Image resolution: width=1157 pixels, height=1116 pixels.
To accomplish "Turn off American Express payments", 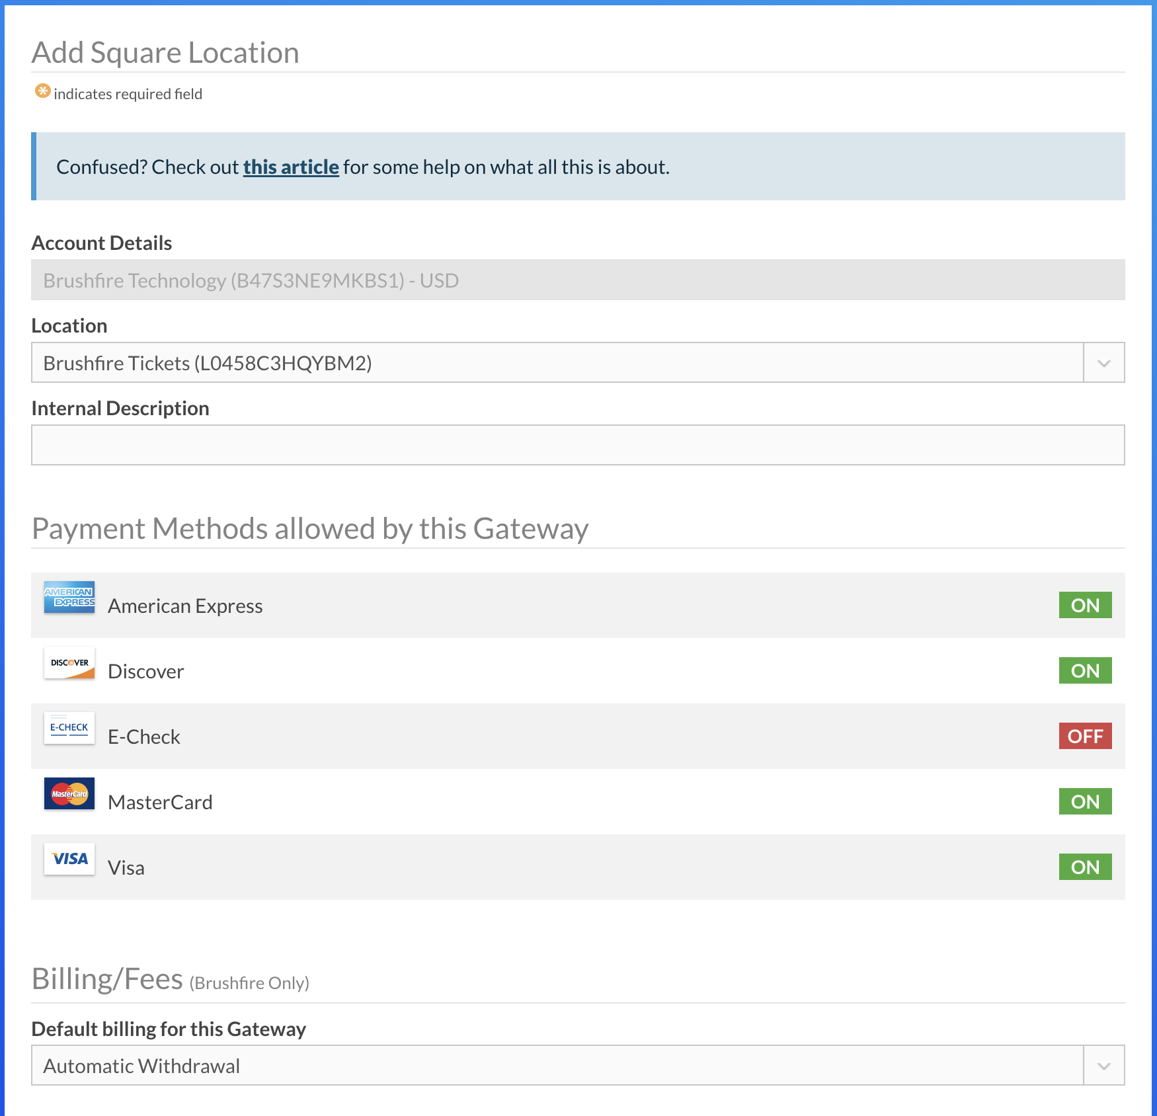I will [1085, 605].
